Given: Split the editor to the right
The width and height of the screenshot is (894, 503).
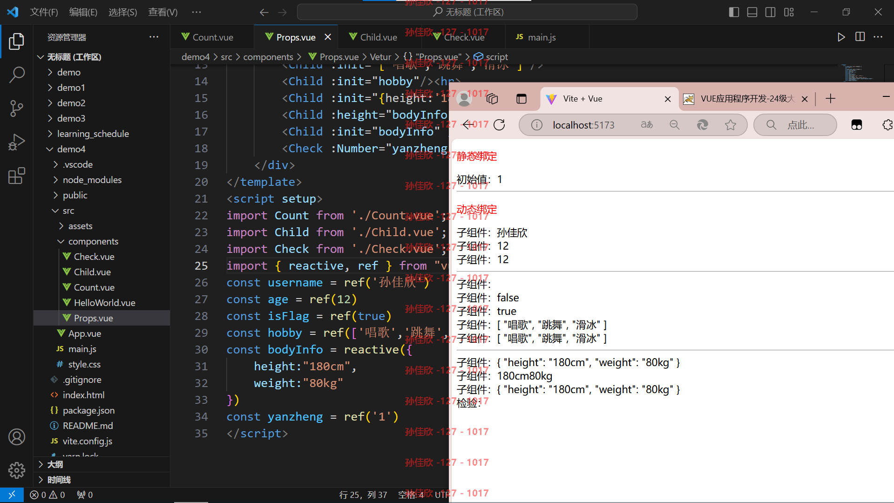Looking at the screenshot, I should point(860,37).
